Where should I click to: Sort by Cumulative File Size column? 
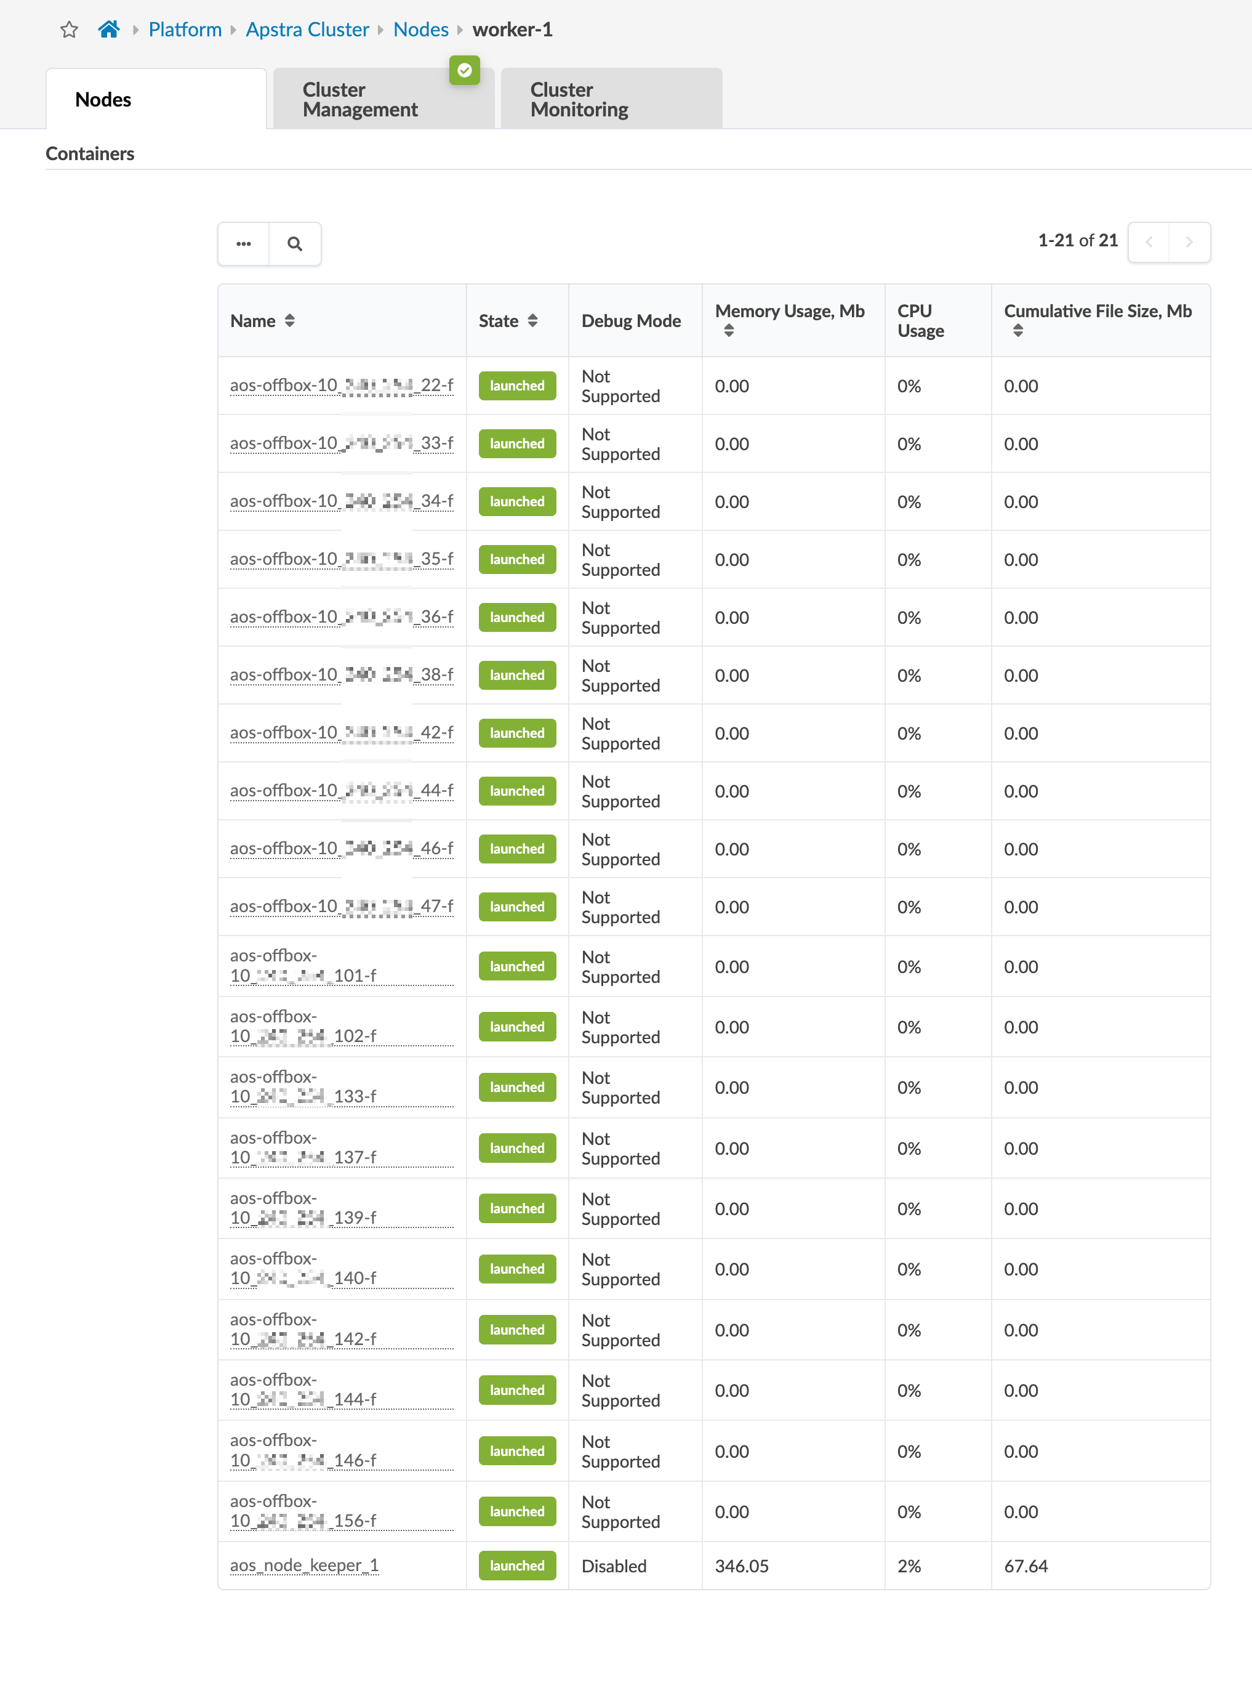point(1018,331)
